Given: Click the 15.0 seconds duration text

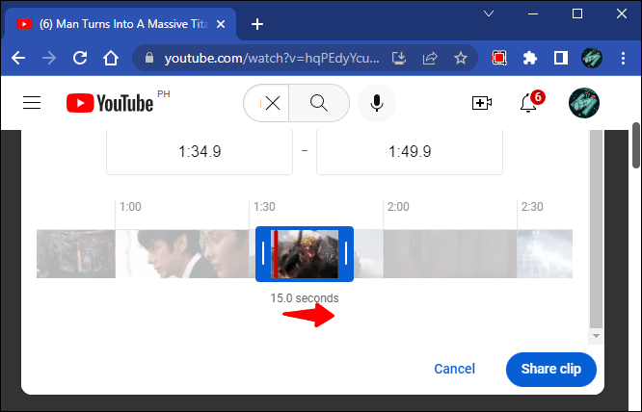Looking at the screenshot, I should coord(305,298).
